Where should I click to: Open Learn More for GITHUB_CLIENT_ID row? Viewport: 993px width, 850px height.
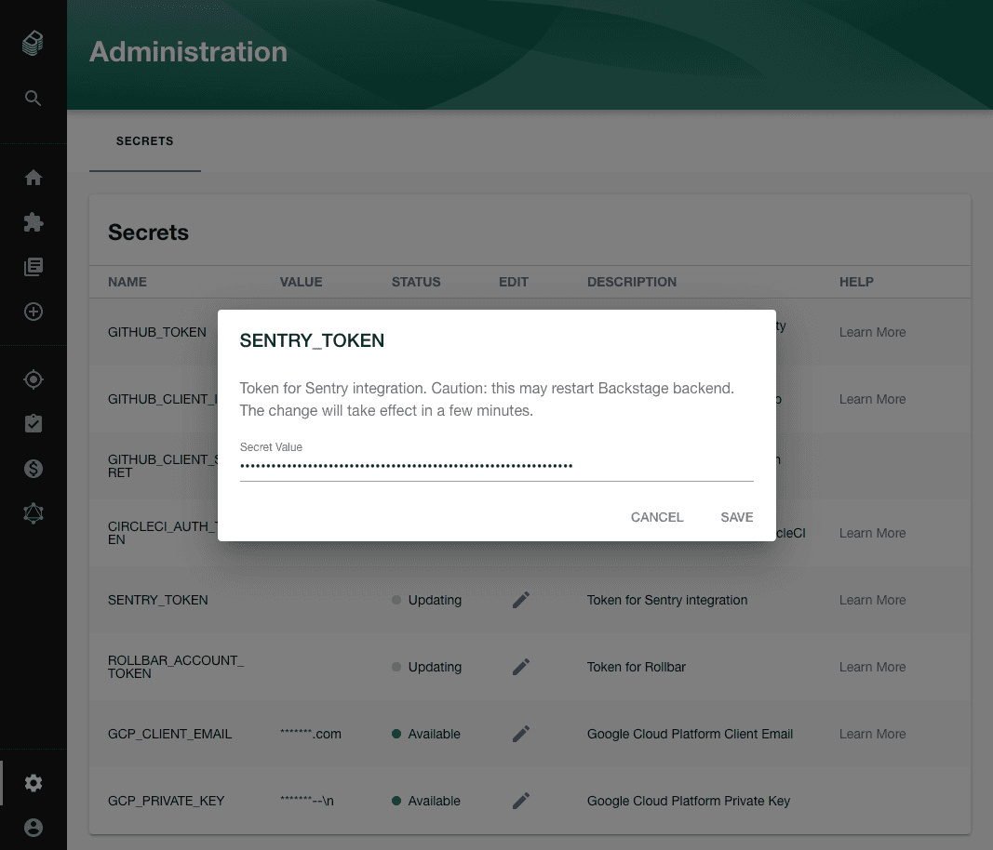pos(872,399)
